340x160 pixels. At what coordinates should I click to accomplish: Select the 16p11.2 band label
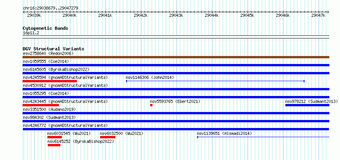point(31,33)
